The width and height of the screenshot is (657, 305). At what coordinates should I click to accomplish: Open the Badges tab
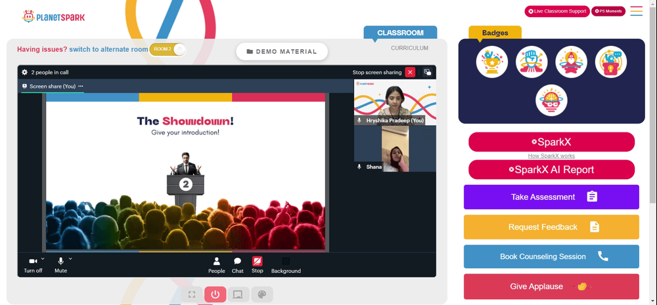pos(495,33)
